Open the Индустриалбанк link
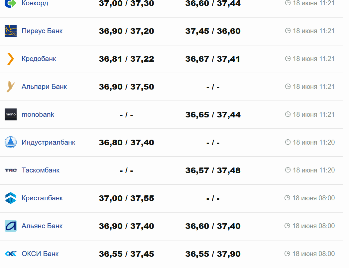This screenshot has height=268, width=349. 48,142
